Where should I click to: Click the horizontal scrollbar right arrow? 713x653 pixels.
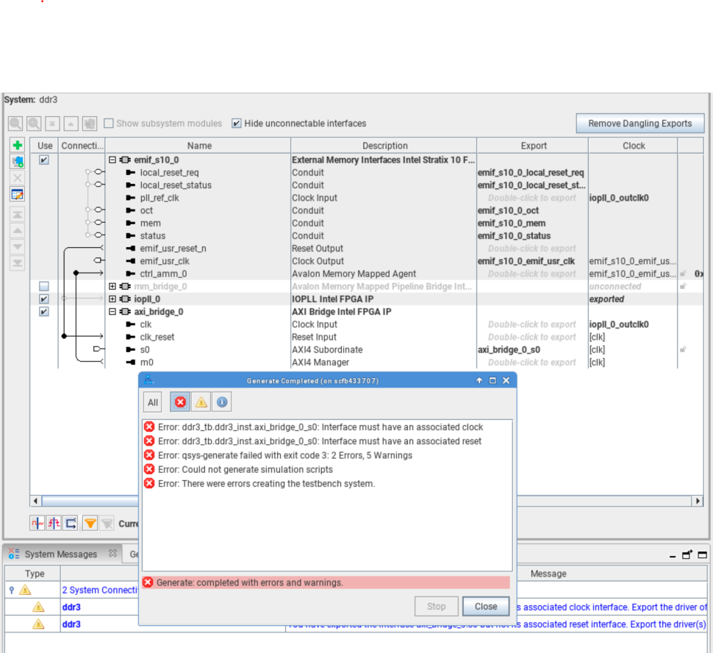click(x=698, y=501)
